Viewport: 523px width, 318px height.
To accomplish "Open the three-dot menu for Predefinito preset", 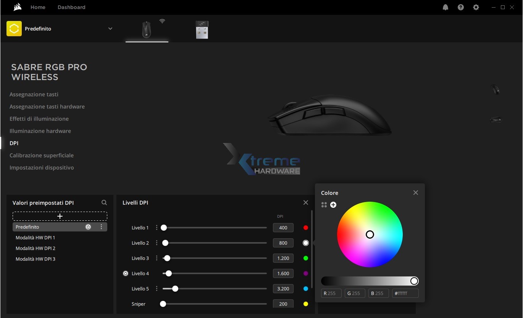I will click(101, 226).
